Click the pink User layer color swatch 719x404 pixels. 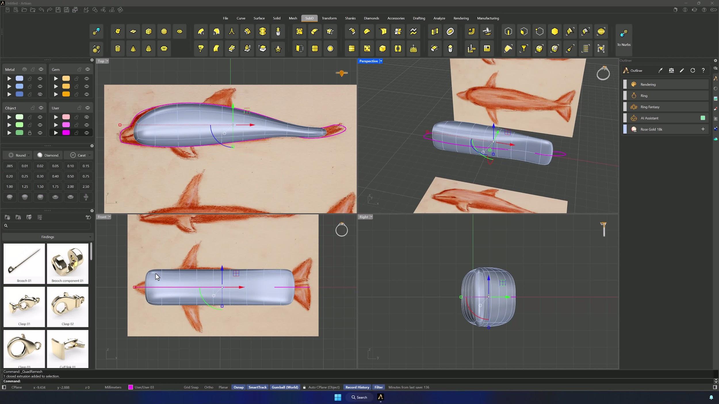[66, 117]
